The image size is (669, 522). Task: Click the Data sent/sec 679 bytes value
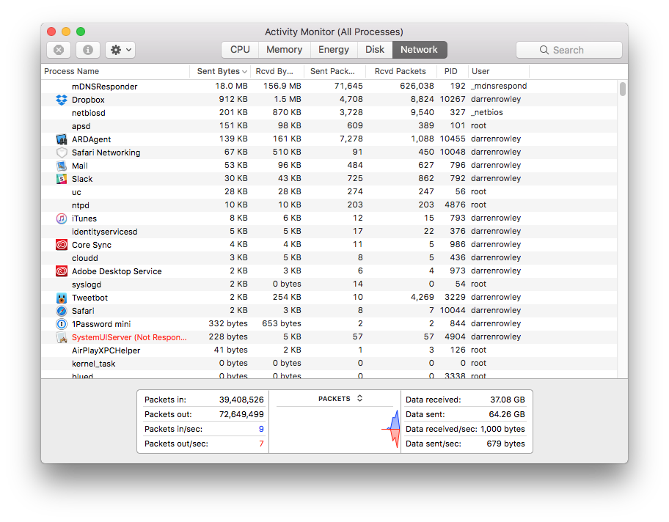click(505, 444)
